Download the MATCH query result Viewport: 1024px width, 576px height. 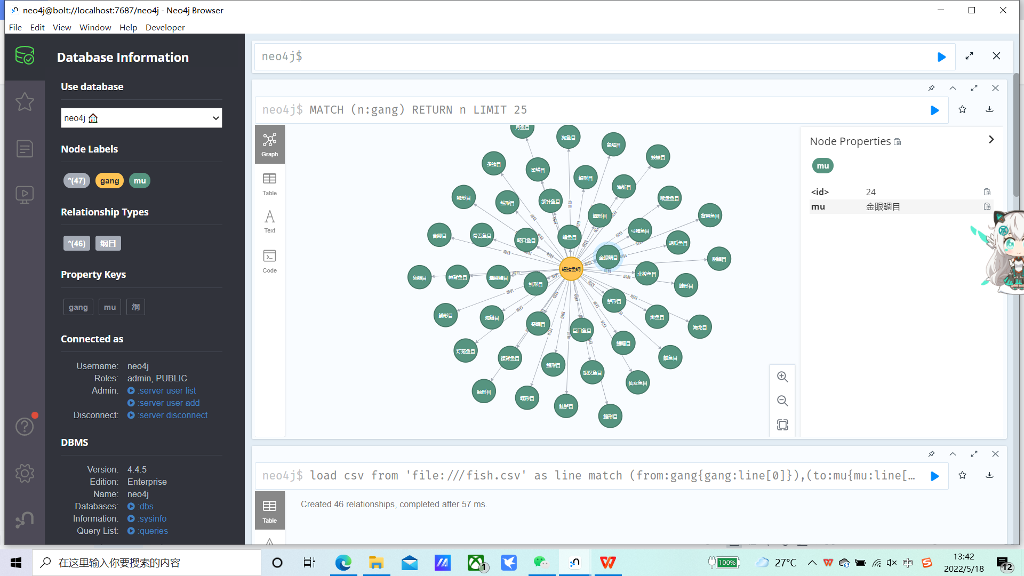tap(989, 109)
